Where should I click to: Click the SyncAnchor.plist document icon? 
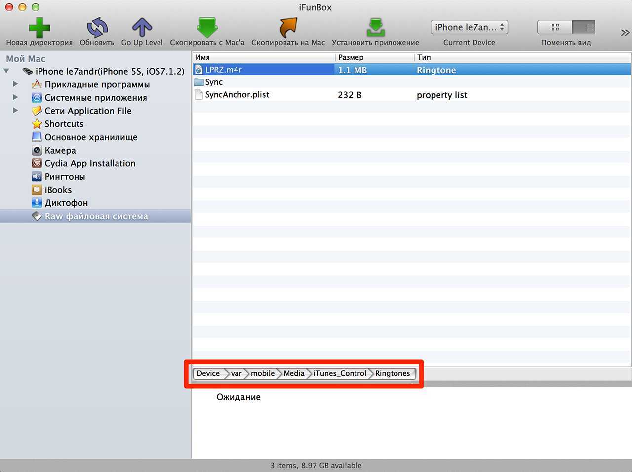coord(198,94)
